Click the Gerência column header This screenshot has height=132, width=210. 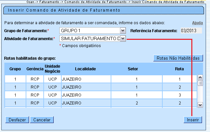tap(35, 69)
